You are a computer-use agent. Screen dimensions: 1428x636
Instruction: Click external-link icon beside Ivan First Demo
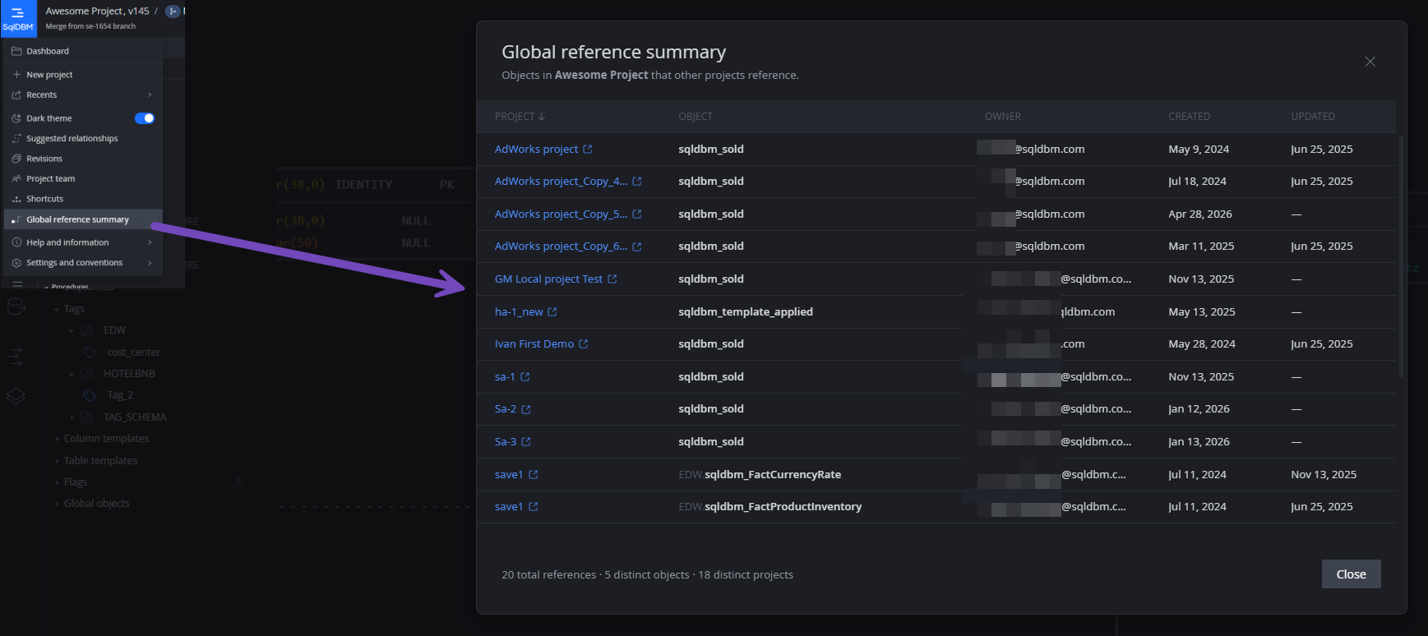pyautogui.click(x=583, y=344)
